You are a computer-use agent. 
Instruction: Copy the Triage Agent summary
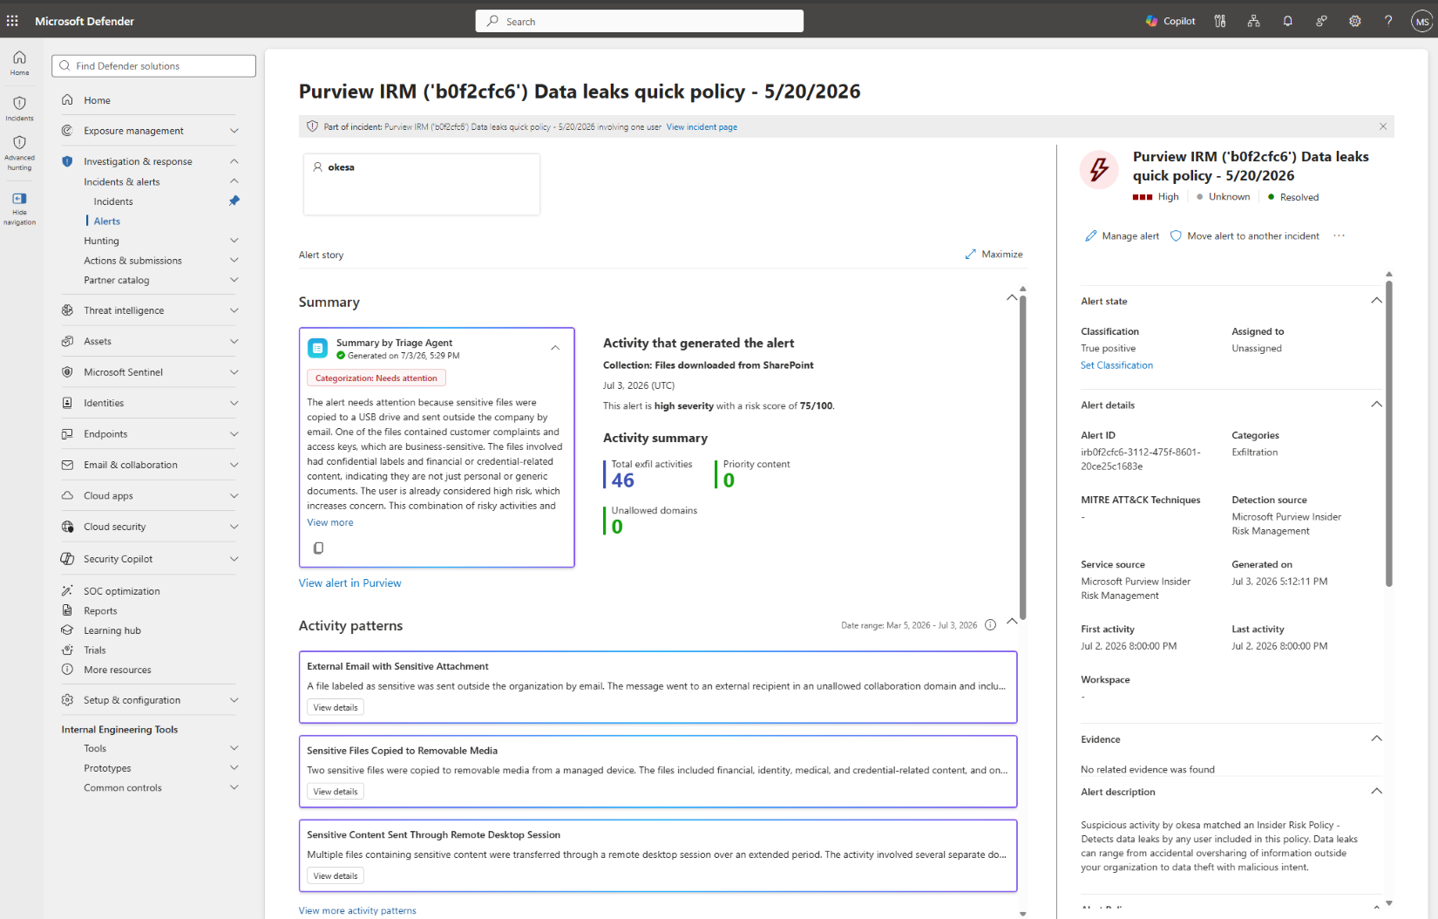click(318, 548)
